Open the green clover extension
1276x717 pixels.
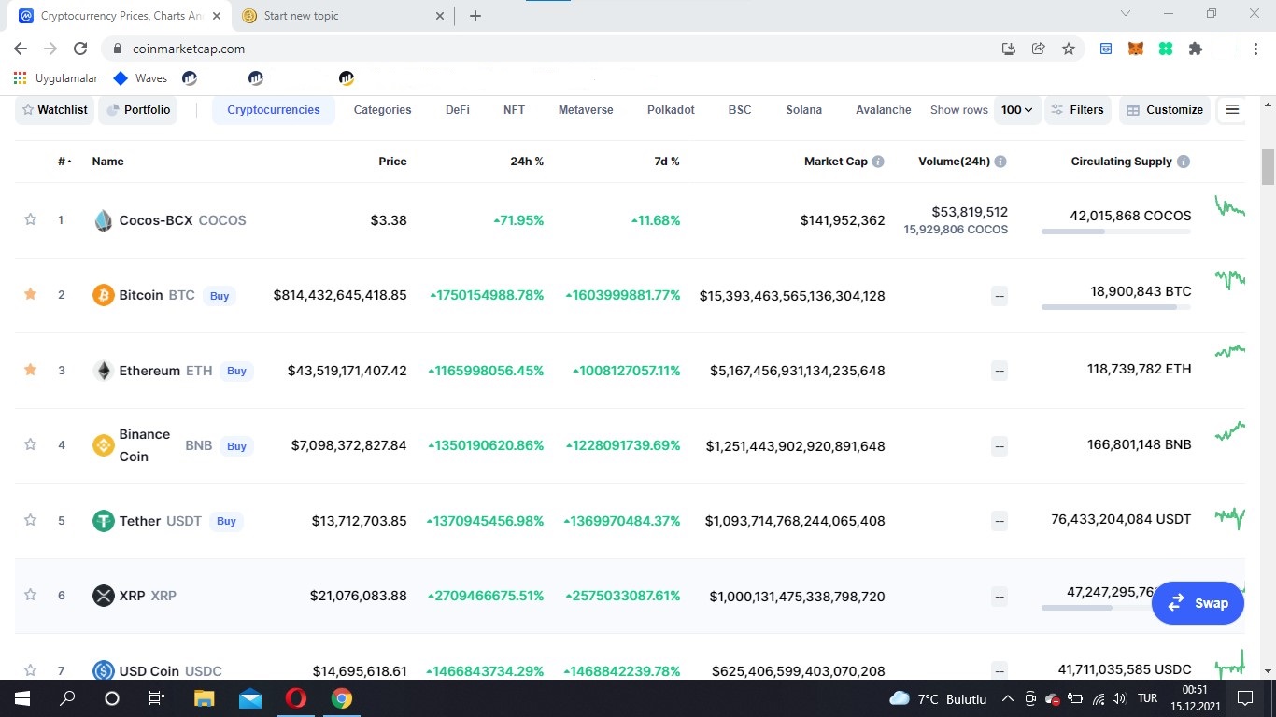point(1166,49)
